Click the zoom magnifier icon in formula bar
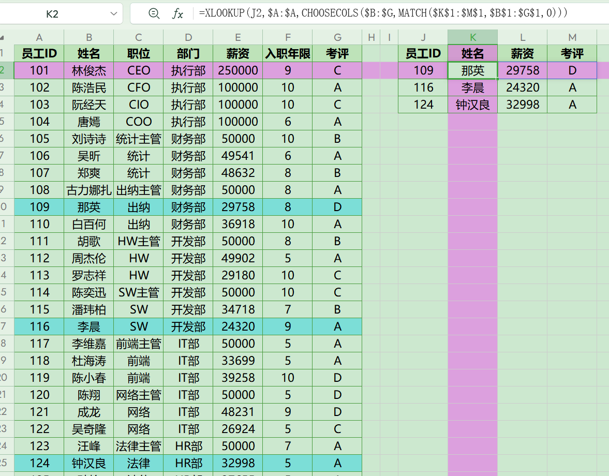The width and height of the screenshot is (609, 476). click(154, 13)
